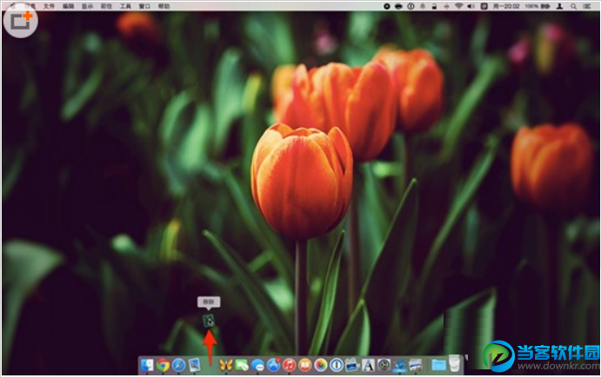The image size is (601, 378).
Task: Open Notification Center list icon
Action: pos(587,6)
